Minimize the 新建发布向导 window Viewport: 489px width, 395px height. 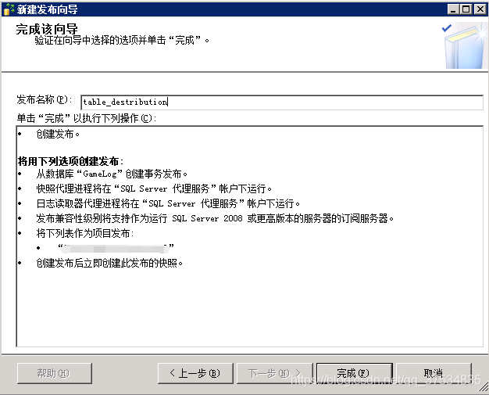coord(453,9)
